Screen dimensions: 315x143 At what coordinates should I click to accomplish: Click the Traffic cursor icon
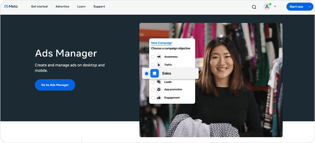coord(159,65)
